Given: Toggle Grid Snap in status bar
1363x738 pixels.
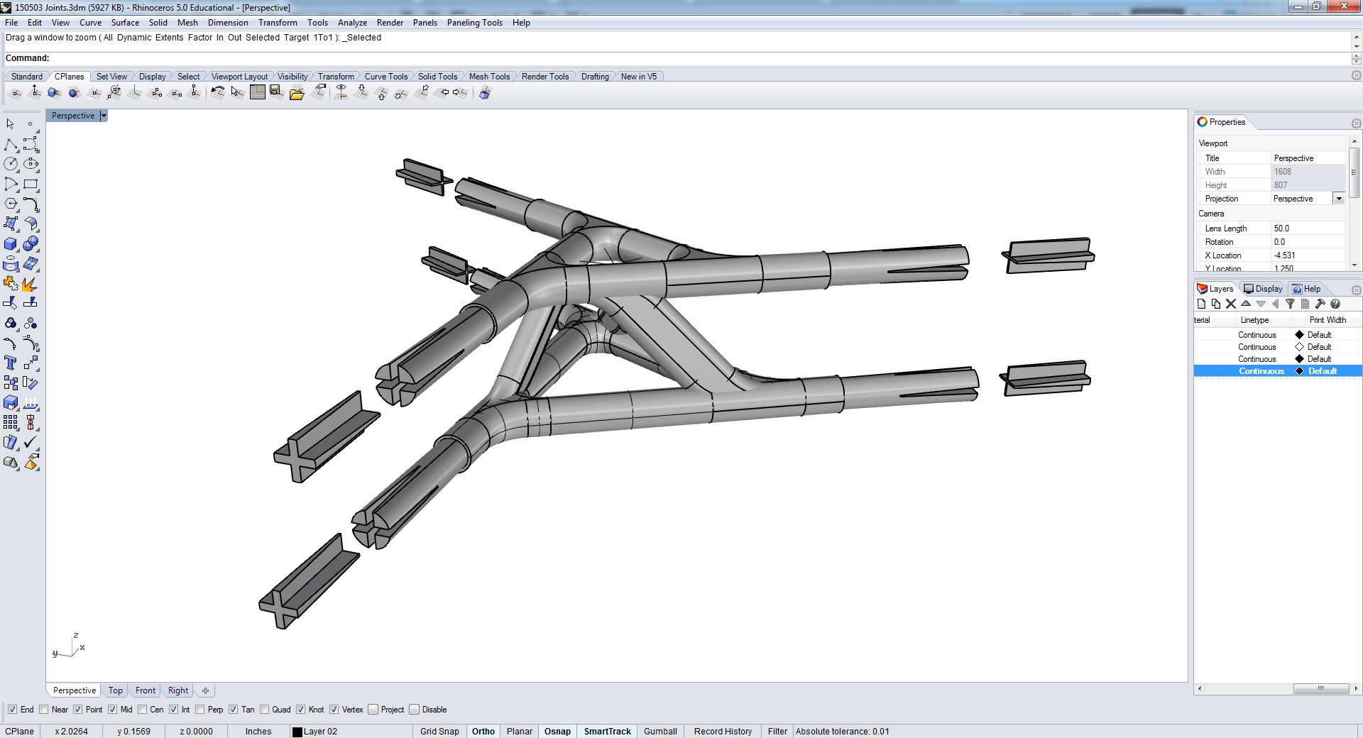Looking at the screenshot, I should click(x=439, y=731).
